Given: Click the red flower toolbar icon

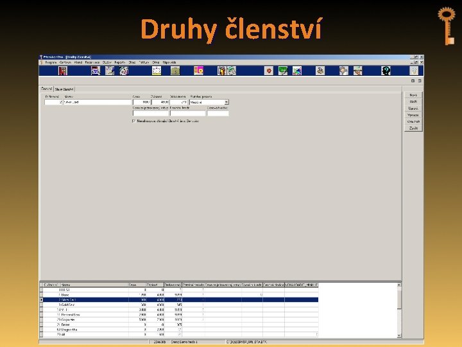Looking at the screenshot, I should pos(269,71).
